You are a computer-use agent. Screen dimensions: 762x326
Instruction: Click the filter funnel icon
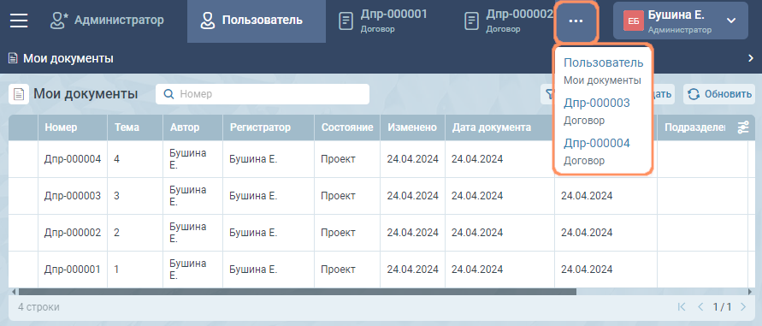pyautogui.click(x=548, y=94)
